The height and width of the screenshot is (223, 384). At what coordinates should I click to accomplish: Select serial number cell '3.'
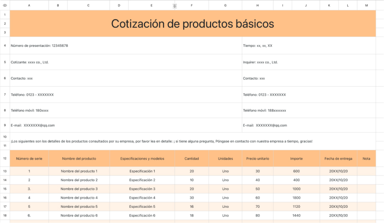(x=29, y=189)
